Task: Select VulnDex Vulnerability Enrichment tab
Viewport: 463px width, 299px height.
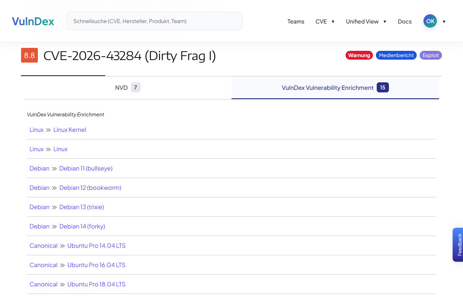Action: tap(335, 88)
